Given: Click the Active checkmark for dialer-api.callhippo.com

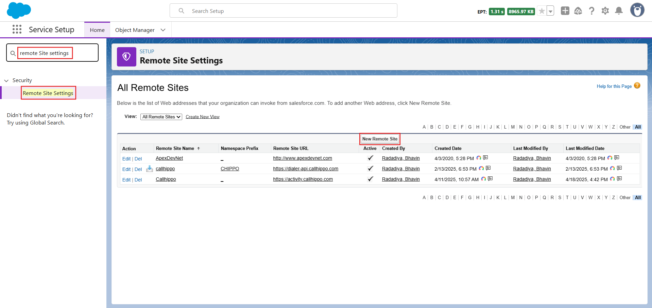Looking at the screenshot, I should [x=370, y=168].
